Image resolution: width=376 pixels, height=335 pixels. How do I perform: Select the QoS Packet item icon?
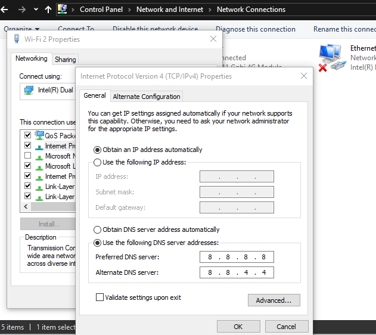tap(39, 135)
